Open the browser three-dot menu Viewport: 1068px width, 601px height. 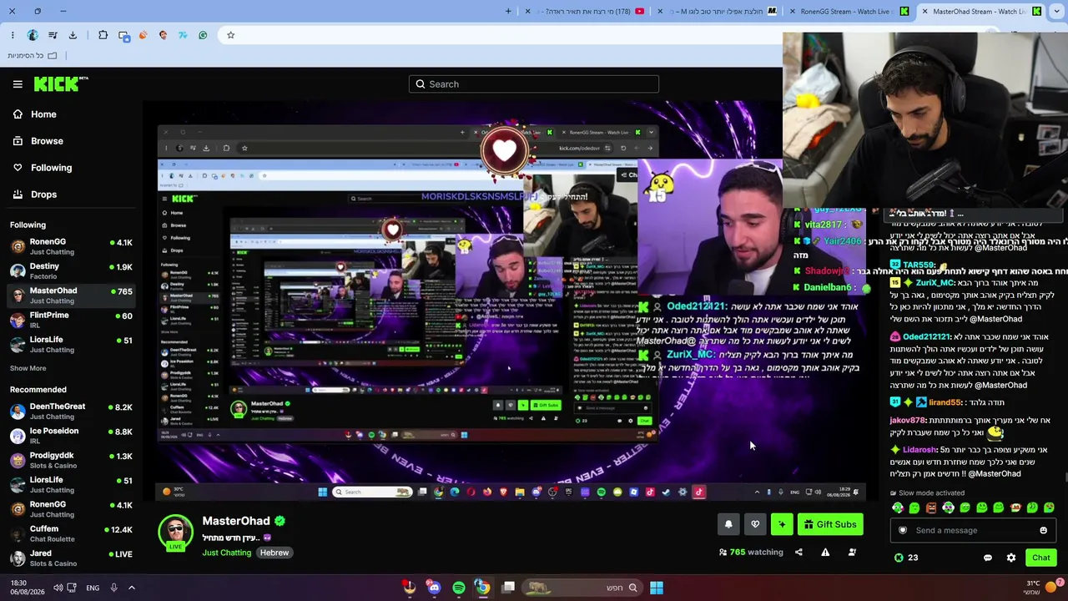point(13,35)
